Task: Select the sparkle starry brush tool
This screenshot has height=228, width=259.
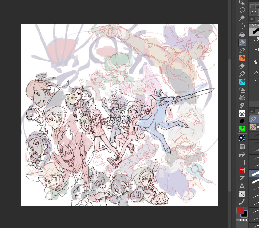Action: 242,138
